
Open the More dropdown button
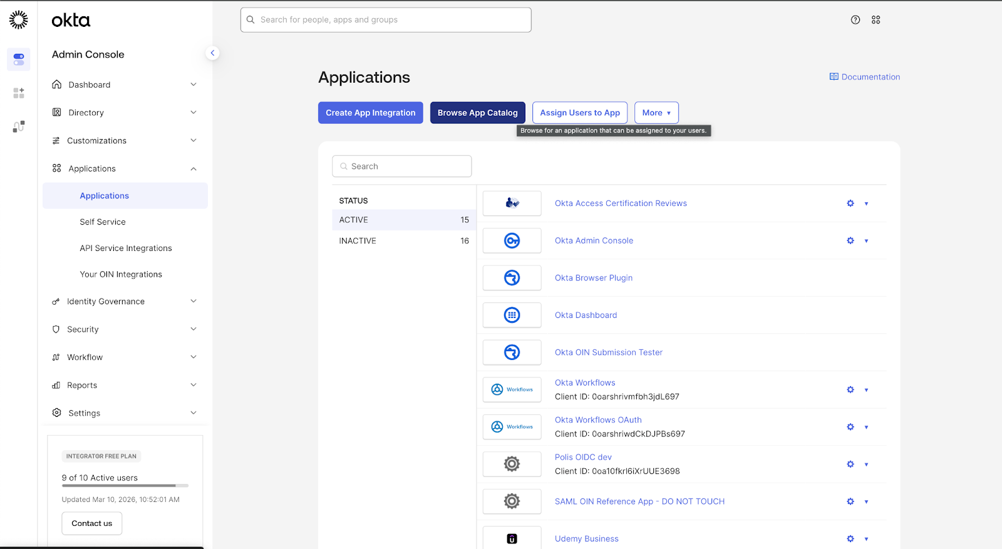[656, 113]
